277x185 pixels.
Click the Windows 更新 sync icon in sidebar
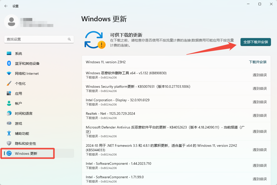[x=9, y=153]
